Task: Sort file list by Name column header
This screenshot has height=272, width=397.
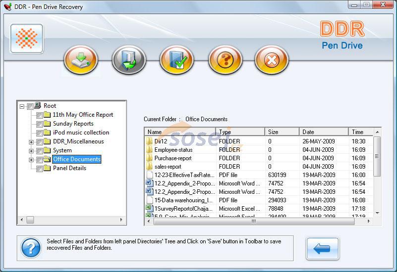Action: [180, 132]
